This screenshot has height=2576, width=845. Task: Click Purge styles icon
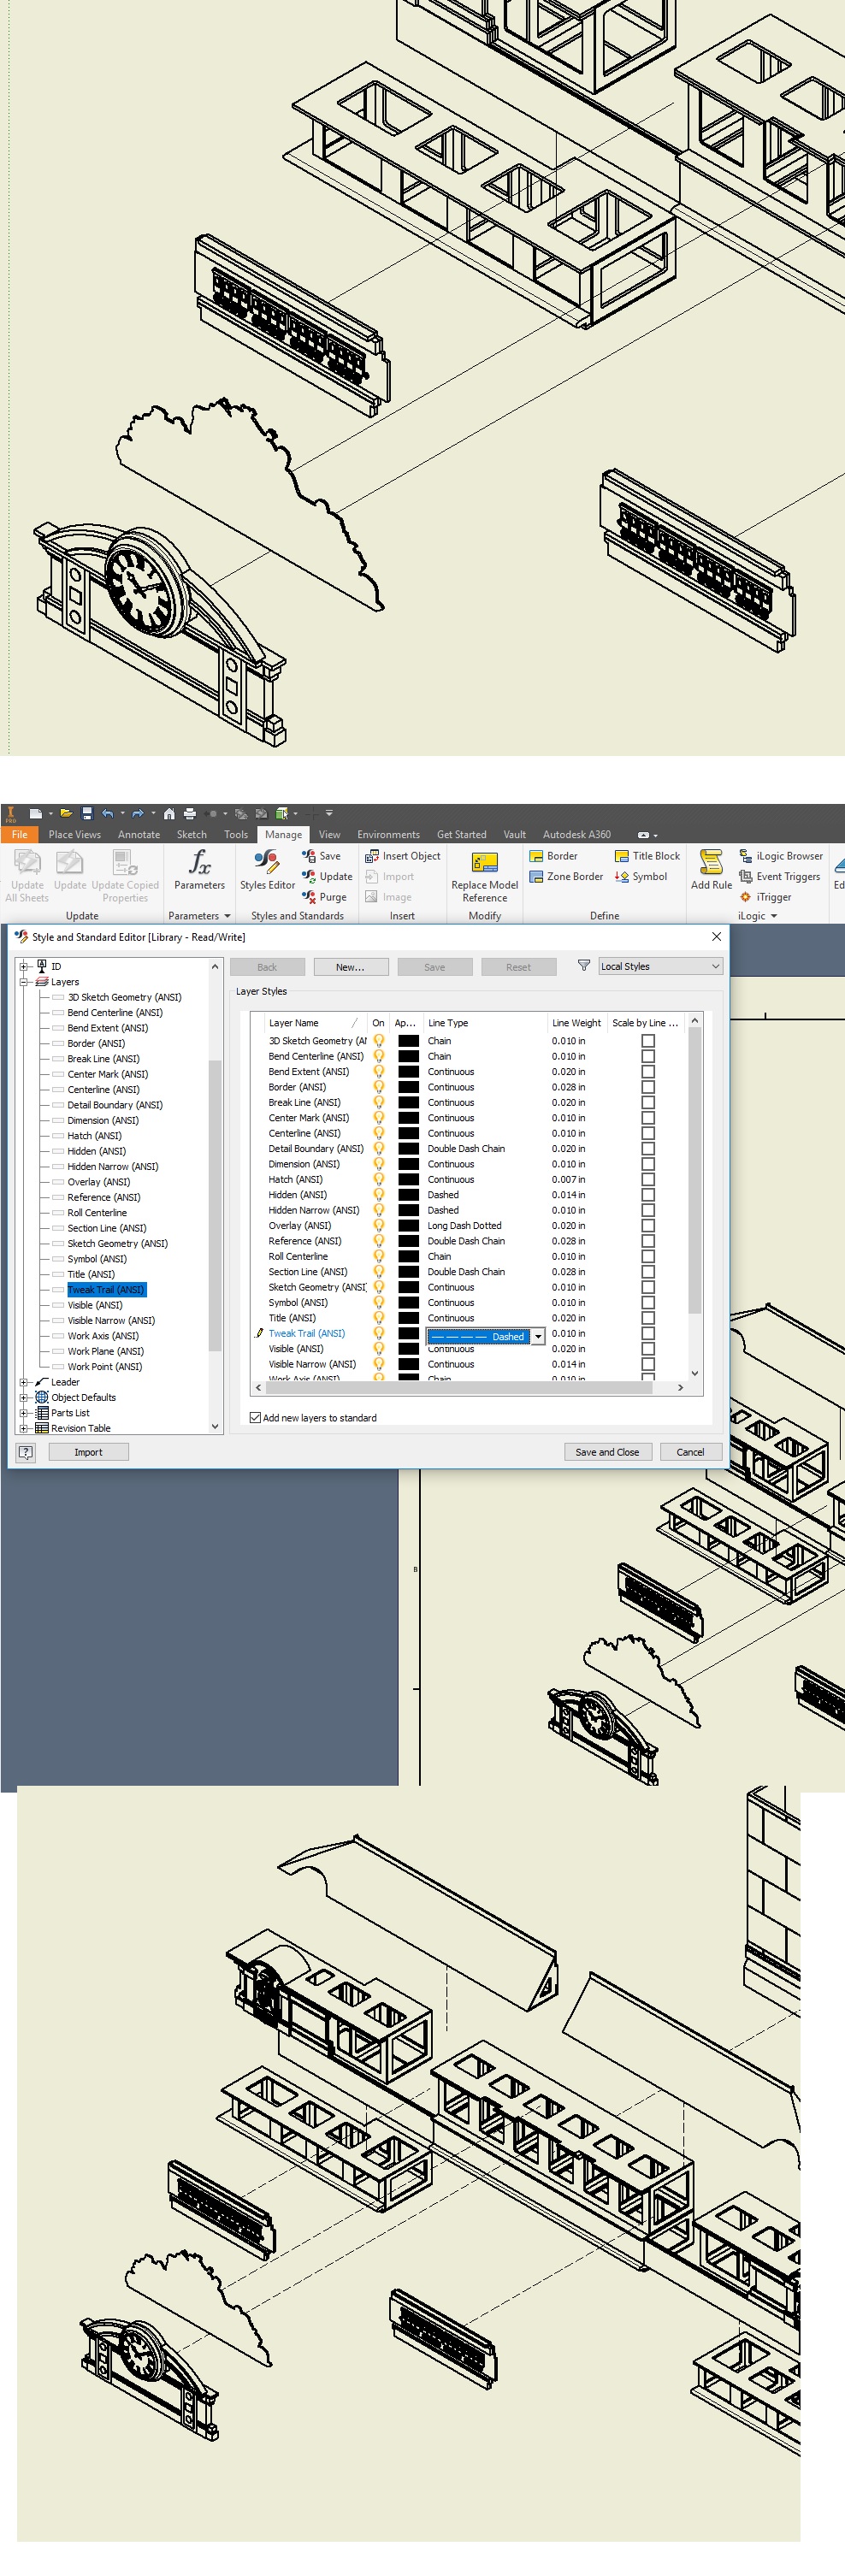coord(309,896)
